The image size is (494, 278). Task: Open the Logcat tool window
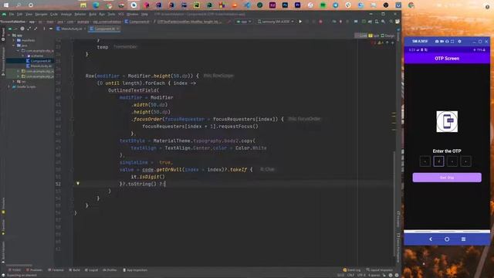point(91,270)
